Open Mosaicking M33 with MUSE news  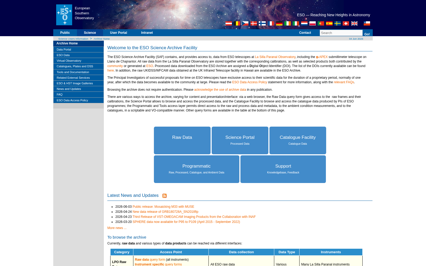click(x=163, y=207)
